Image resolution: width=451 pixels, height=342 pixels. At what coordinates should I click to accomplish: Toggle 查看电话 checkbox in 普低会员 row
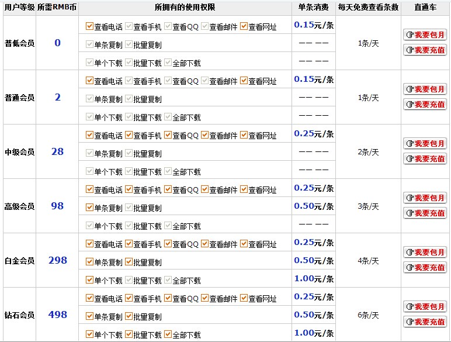point(89,26)
